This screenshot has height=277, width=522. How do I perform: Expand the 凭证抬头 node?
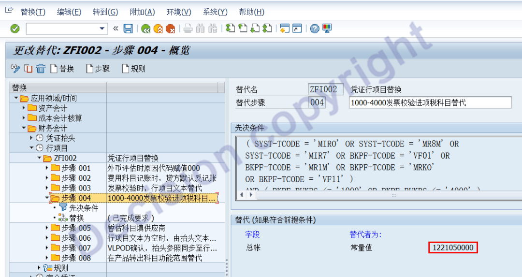pos(31,138)
